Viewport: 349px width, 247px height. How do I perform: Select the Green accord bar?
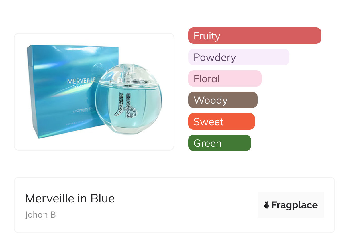click(x=219, y=143)
